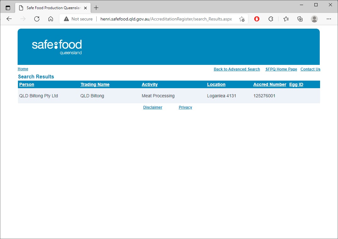Viewport: 338px width, 239px height.
Task: Open the red ad blocker extension icon
Action: pyautogui.click(x=257, y=19)
